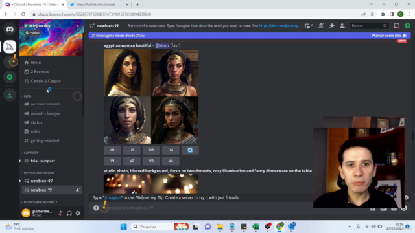Open the explore servers compass icon

pyautogui.click(x=10, y=77)
